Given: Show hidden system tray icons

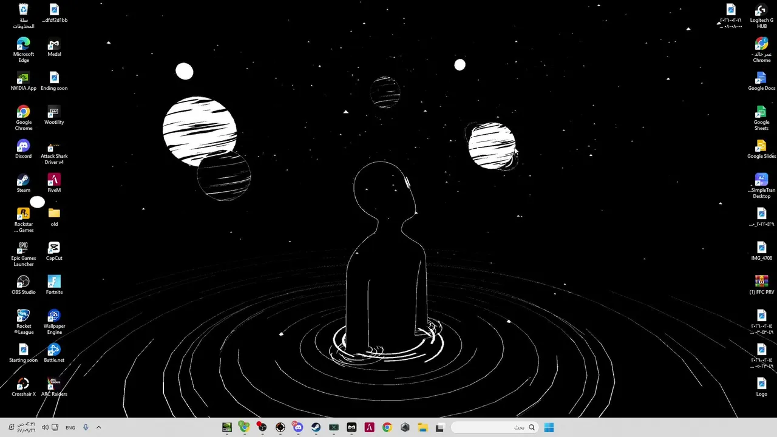Looking at the screenshot, I should click(x=98, y=428).
